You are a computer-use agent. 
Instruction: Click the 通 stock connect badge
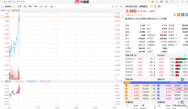[x=155, y=7]
